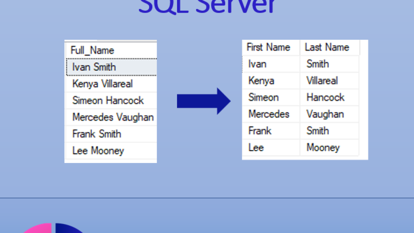This screenshot has height=233, width=414.
Task: Select the Villareal last name cell
Action: tap(322, 81)
